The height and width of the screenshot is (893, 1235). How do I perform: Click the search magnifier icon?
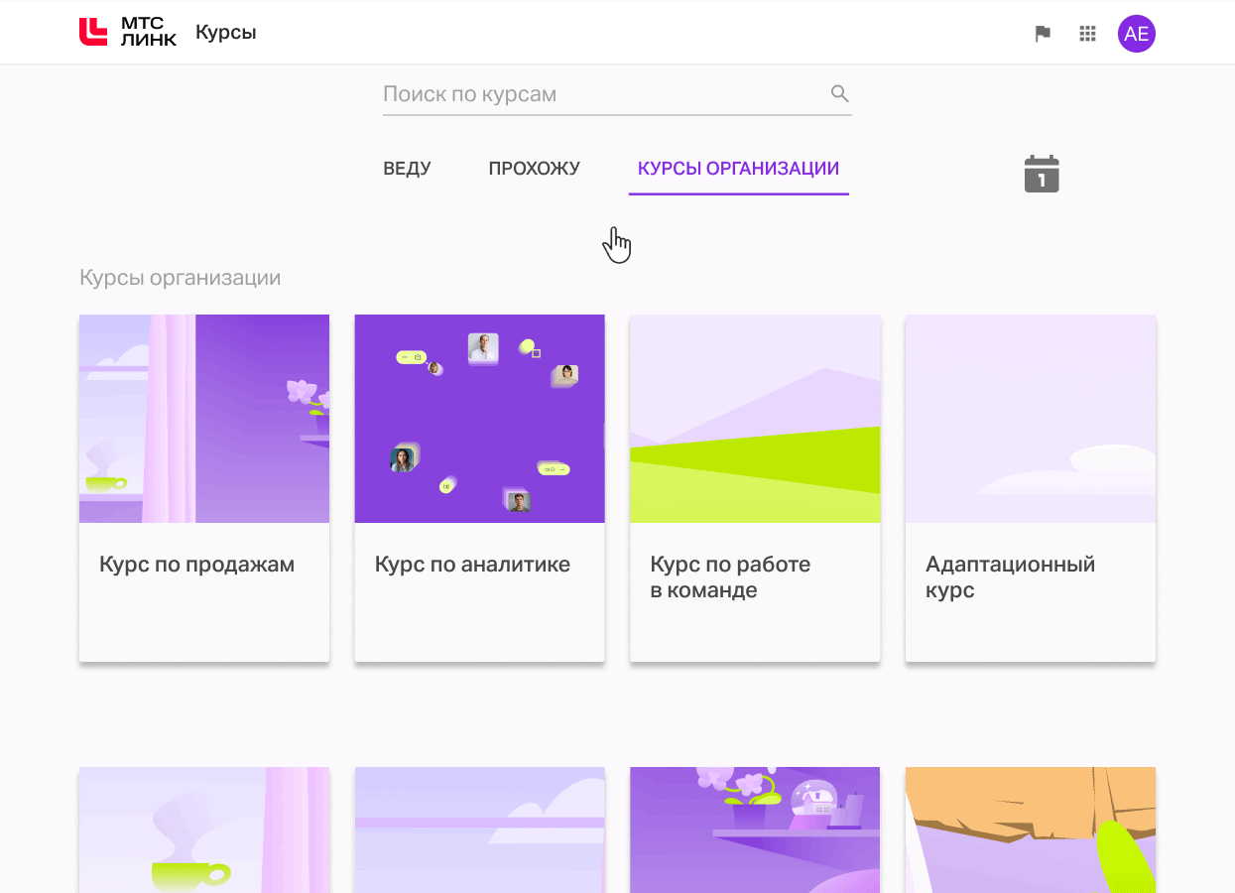tap(839, 92)
